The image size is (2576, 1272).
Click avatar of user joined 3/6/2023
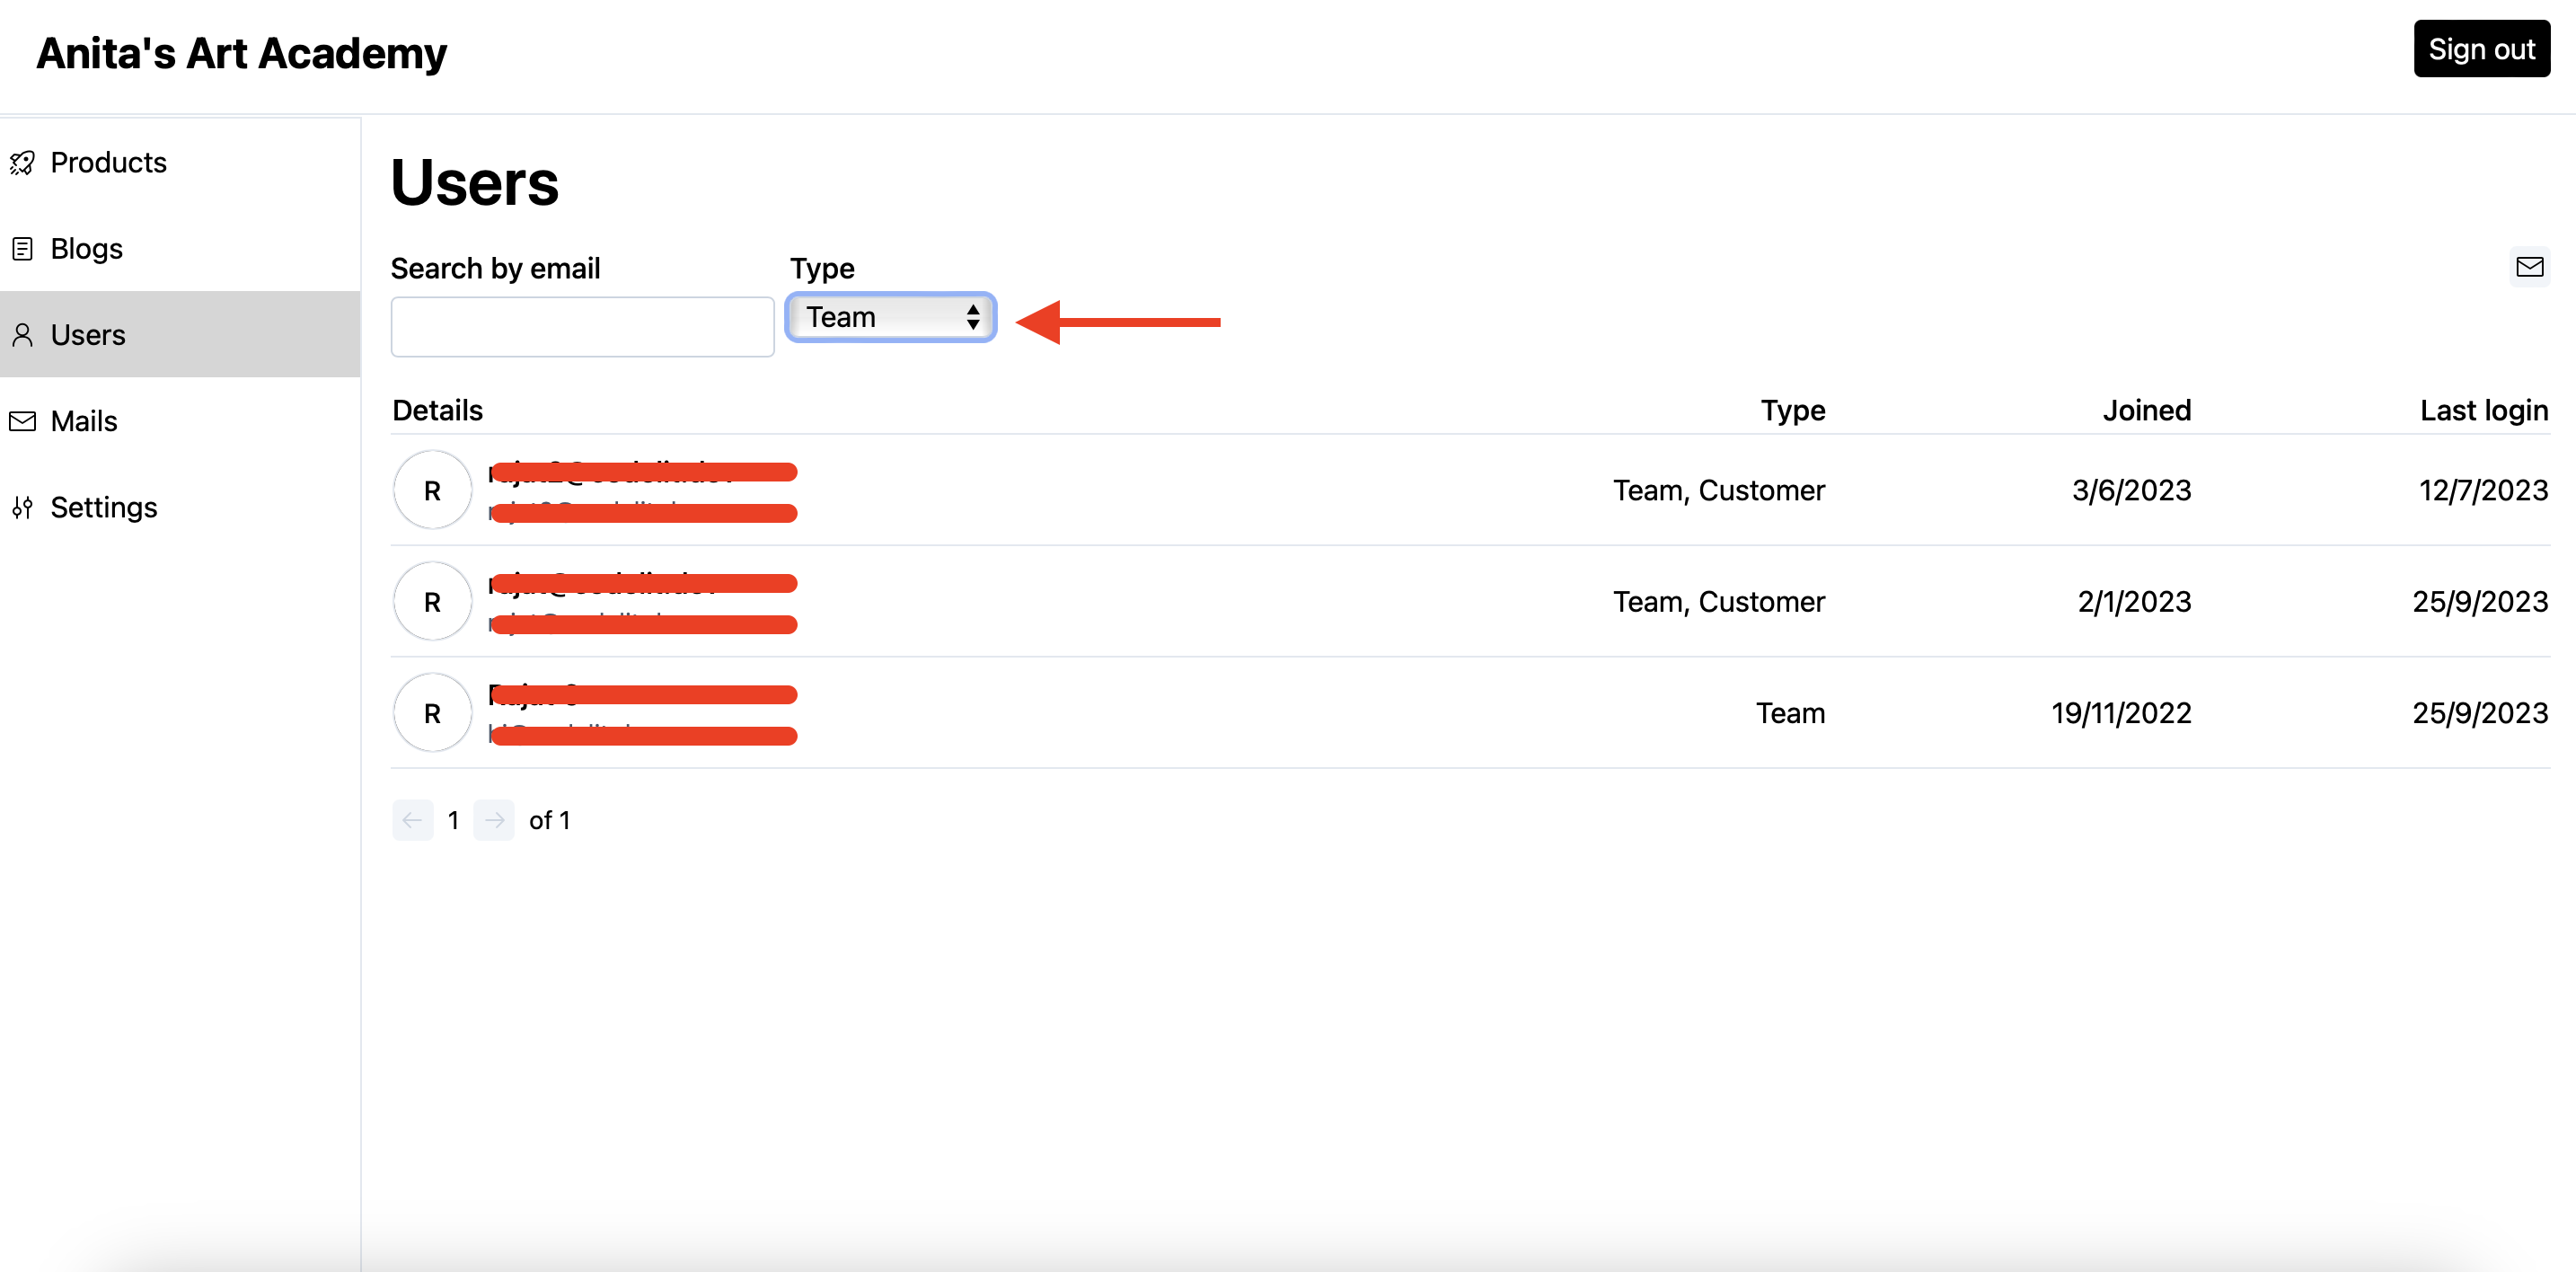click(x=432, y=490)
